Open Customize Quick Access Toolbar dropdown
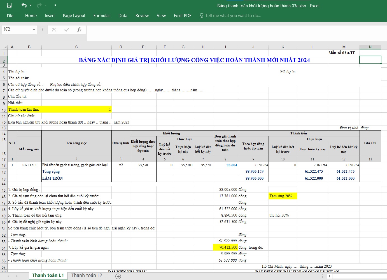Viewport: 387px width, 280px height. click(55, 5)
